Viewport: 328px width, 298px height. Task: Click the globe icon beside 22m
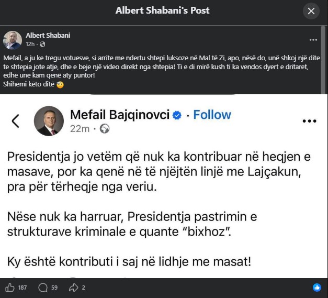(x=104, y=128)
